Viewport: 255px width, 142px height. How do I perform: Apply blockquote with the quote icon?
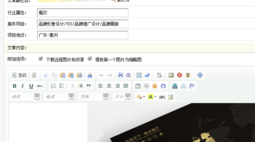click(x=88, y=86)
